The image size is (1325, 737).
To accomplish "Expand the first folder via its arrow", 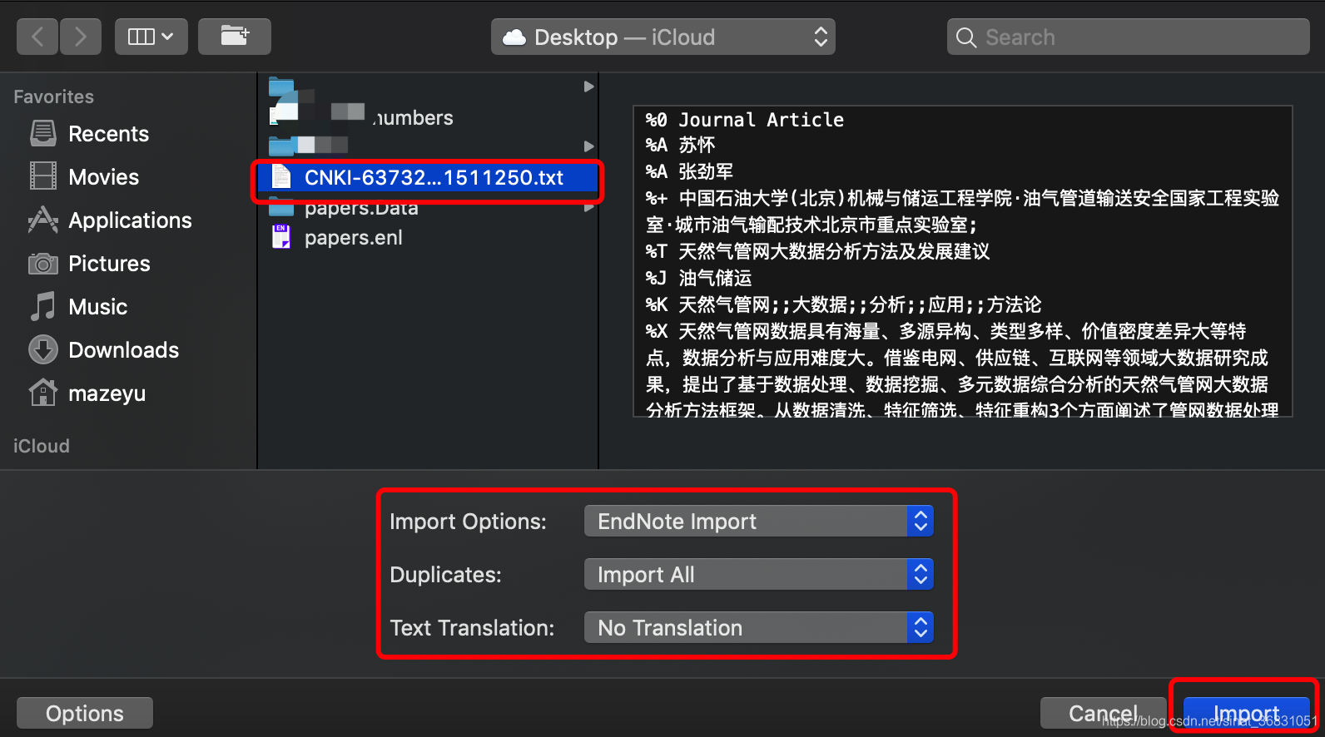I will [589, 87].
